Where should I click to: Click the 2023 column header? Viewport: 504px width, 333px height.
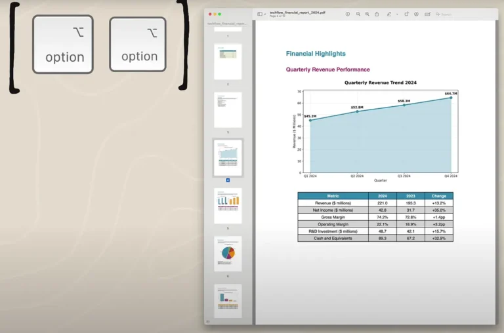coord(411,196)
